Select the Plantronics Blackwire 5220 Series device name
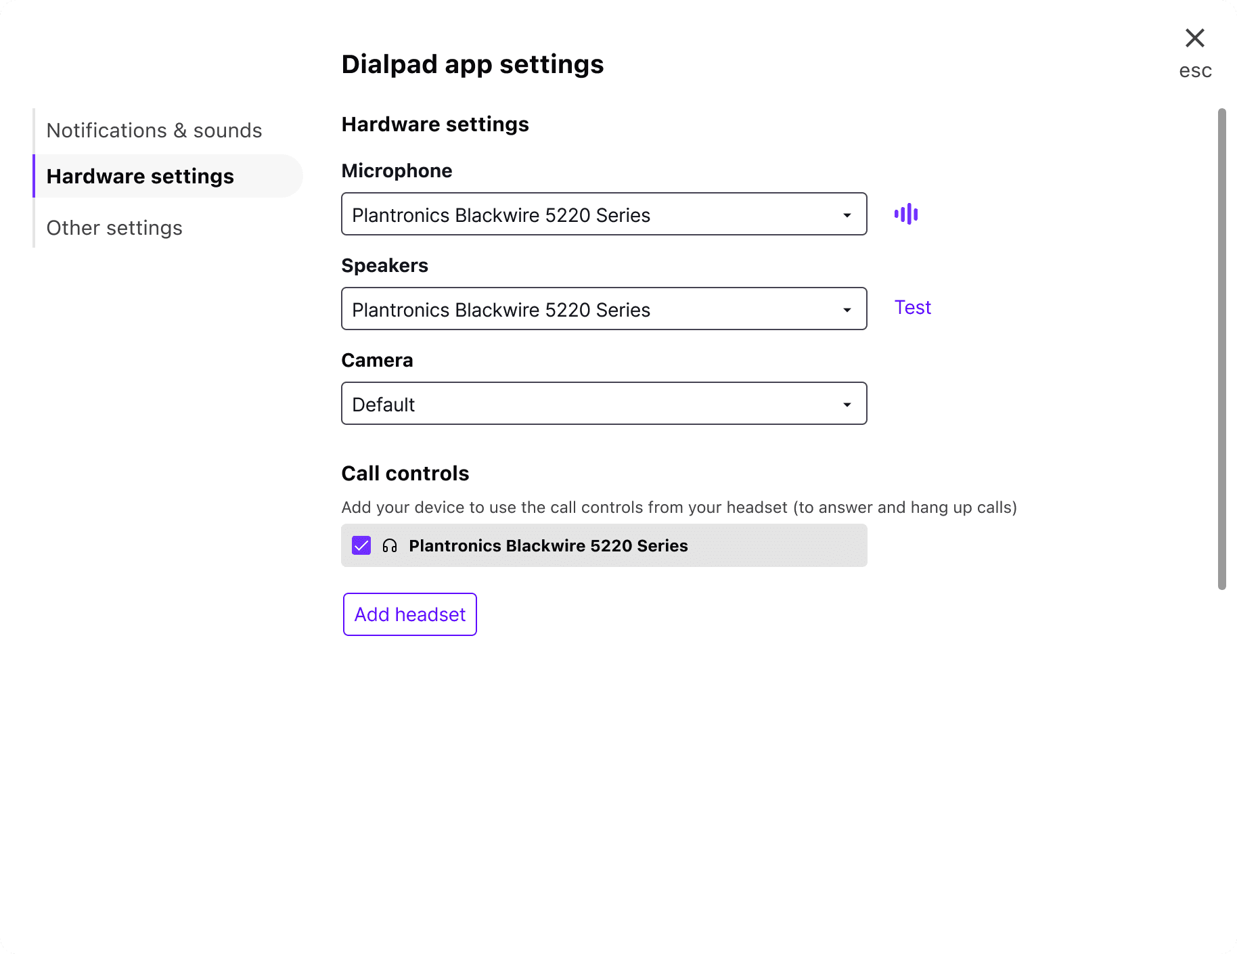 pos(548,546)
